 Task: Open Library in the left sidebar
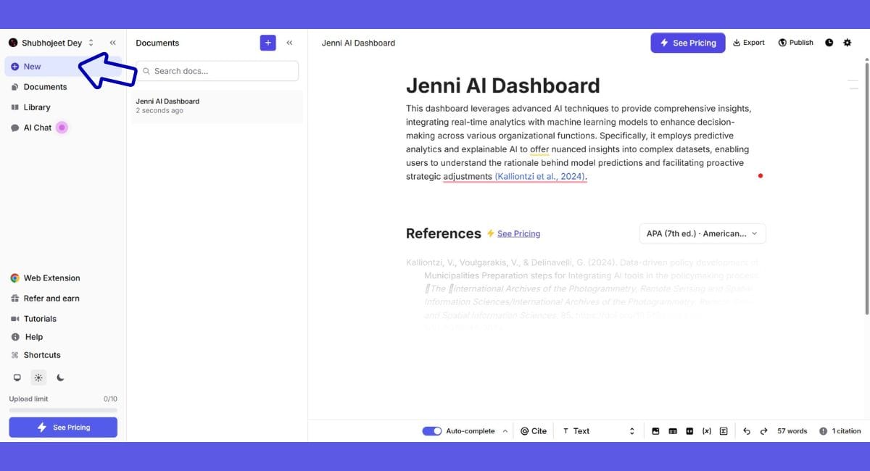pos(36,107)
